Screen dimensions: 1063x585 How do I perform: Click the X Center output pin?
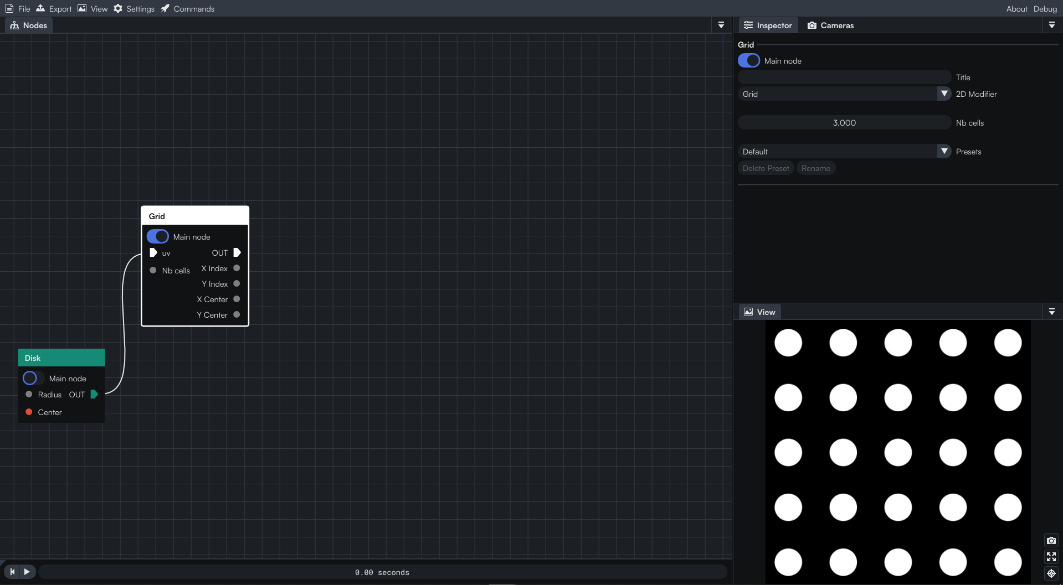tap(237, 299)
